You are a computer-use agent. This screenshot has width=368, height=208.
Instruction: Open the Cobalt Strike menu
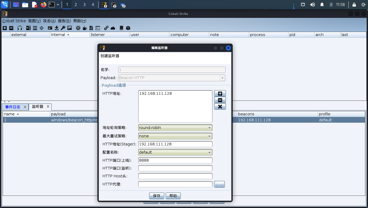click(x=14, y=21)
